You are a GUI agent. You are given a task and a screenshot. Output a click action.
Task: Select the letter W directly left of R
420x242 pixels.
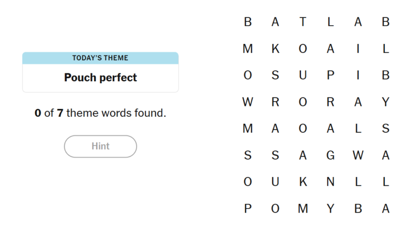coord(248,102)
